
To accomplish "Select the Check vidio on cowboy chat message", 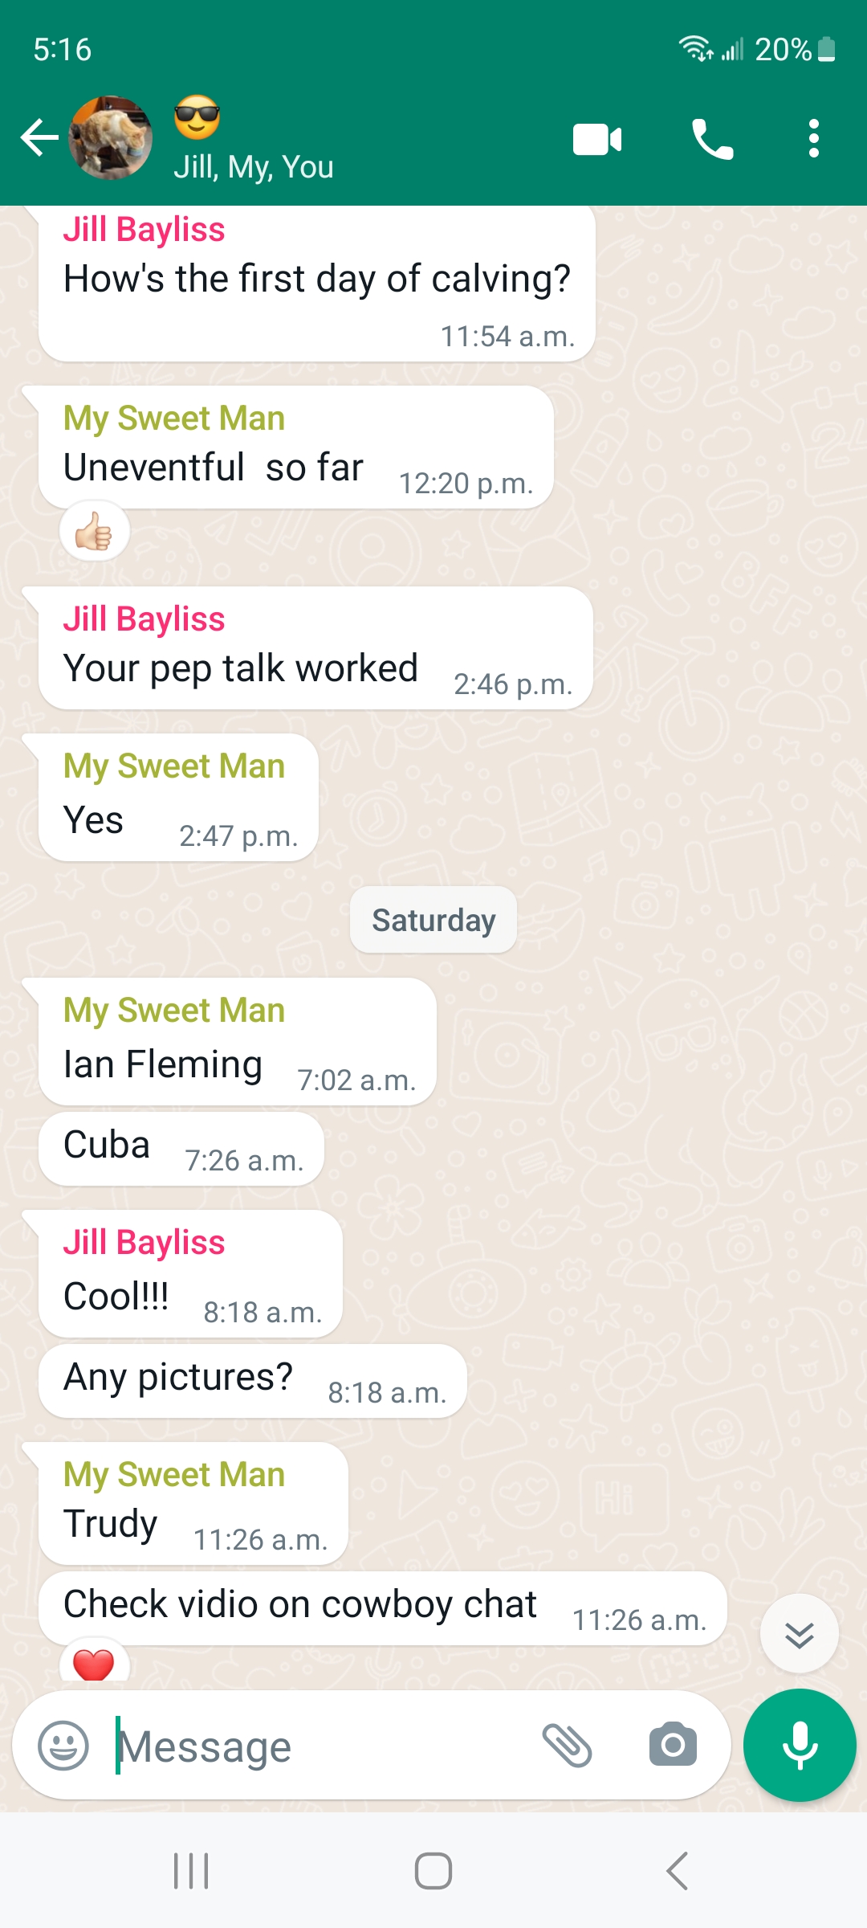I will (383, 1607).
